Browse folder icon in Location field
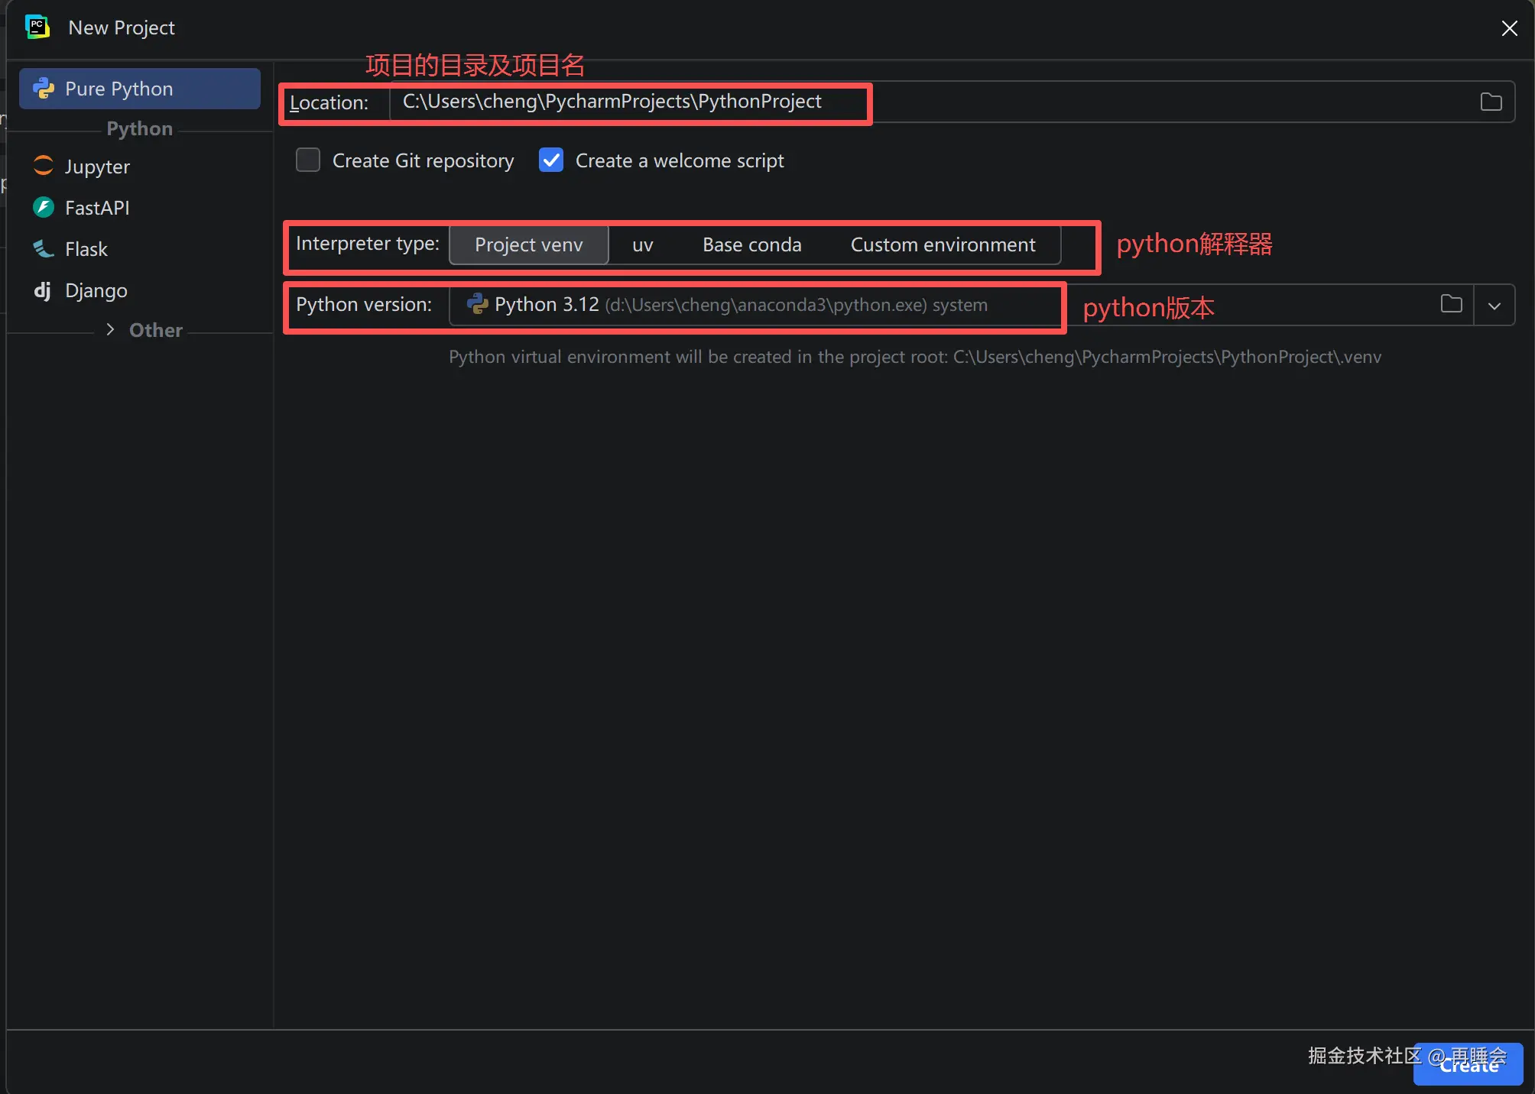The image size is (1535, 1094). point(1491,102)
